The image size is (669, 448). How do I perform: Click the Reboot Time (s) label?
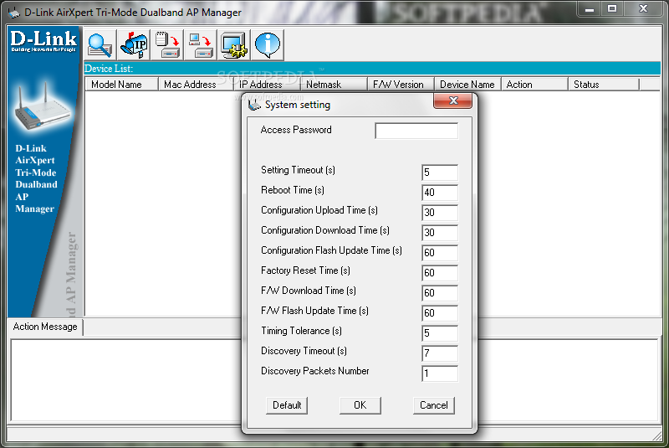pos(292,190)
